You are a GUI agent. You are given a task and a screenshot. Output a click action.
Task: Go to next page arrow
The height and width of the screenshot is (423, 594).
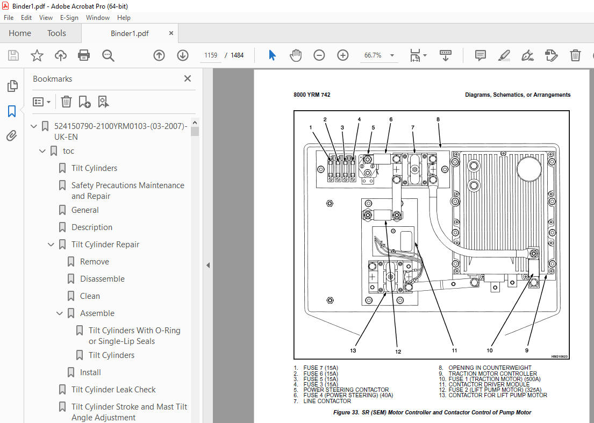click(183, 55)
